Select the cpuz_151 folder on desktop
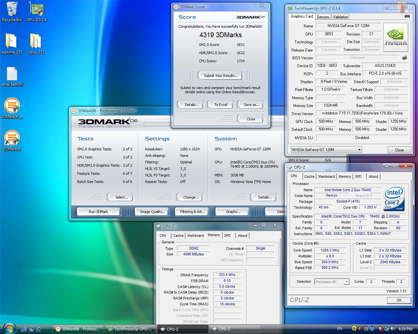This screenshot has width=418, height=334. [36, 44]
